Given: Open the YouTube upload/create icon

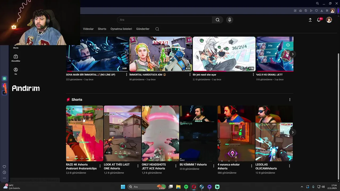Looking at the screenshot, I should click(310, 20).
